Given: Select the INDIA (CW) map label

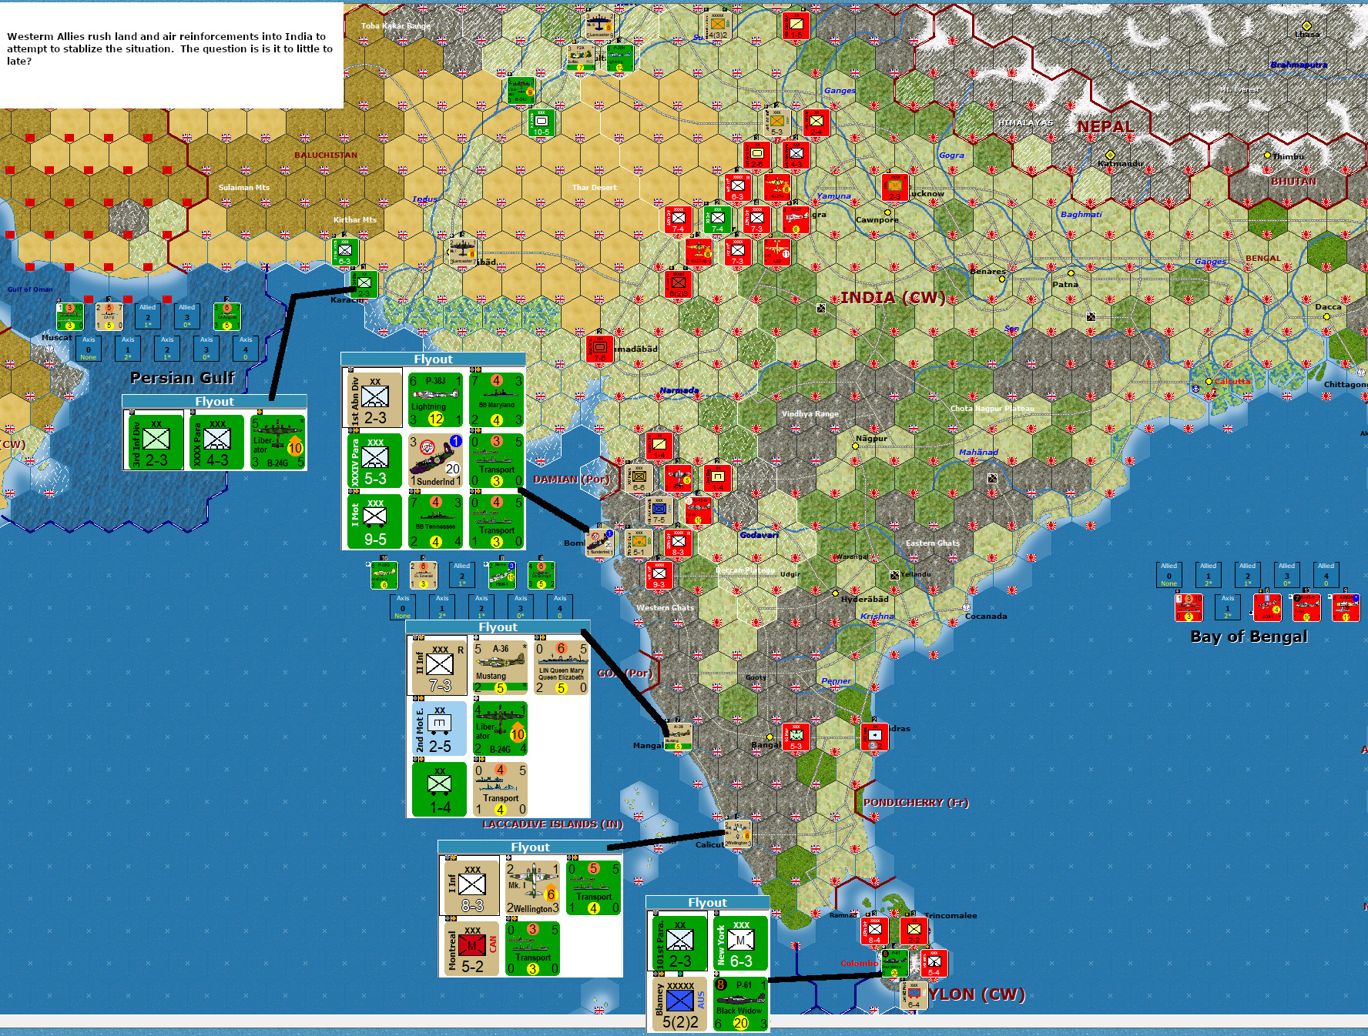Looking at the screenshot, I should click(x=893, y=298).
